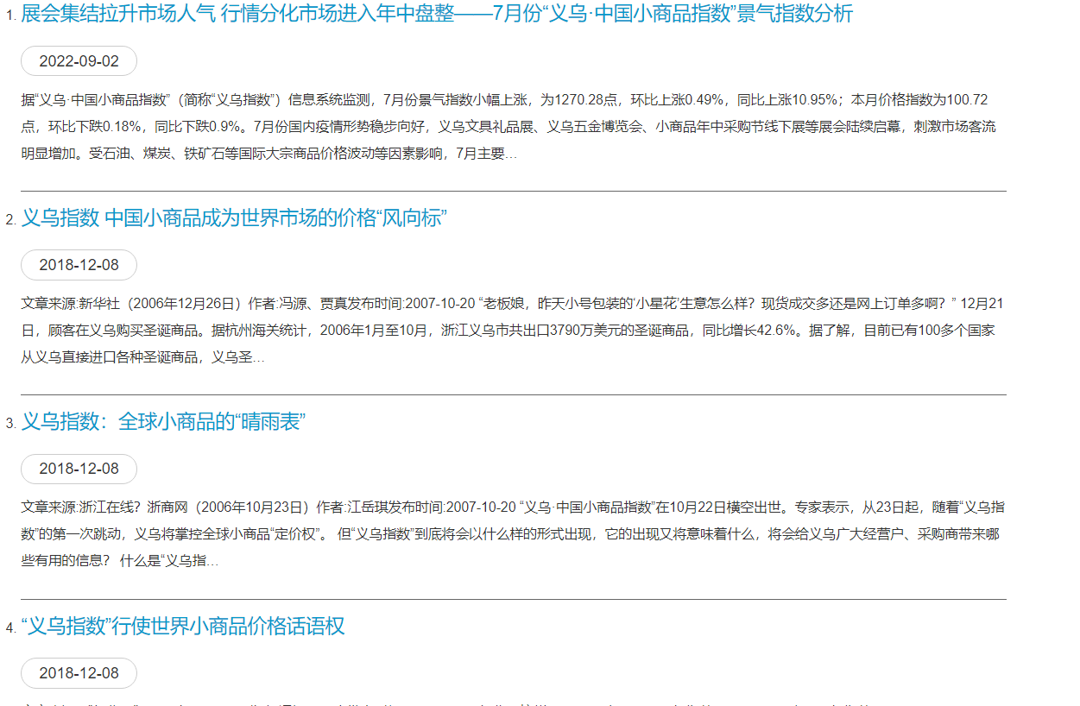Click the 2018-12-08 badge under the 话语权 article
The height and width of the screenshot is (706, 1080).
tap(79, 673)
